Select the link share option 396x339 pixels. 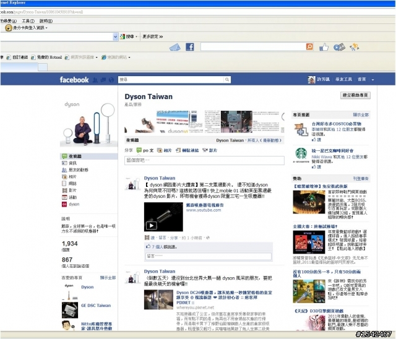[187, 150]
